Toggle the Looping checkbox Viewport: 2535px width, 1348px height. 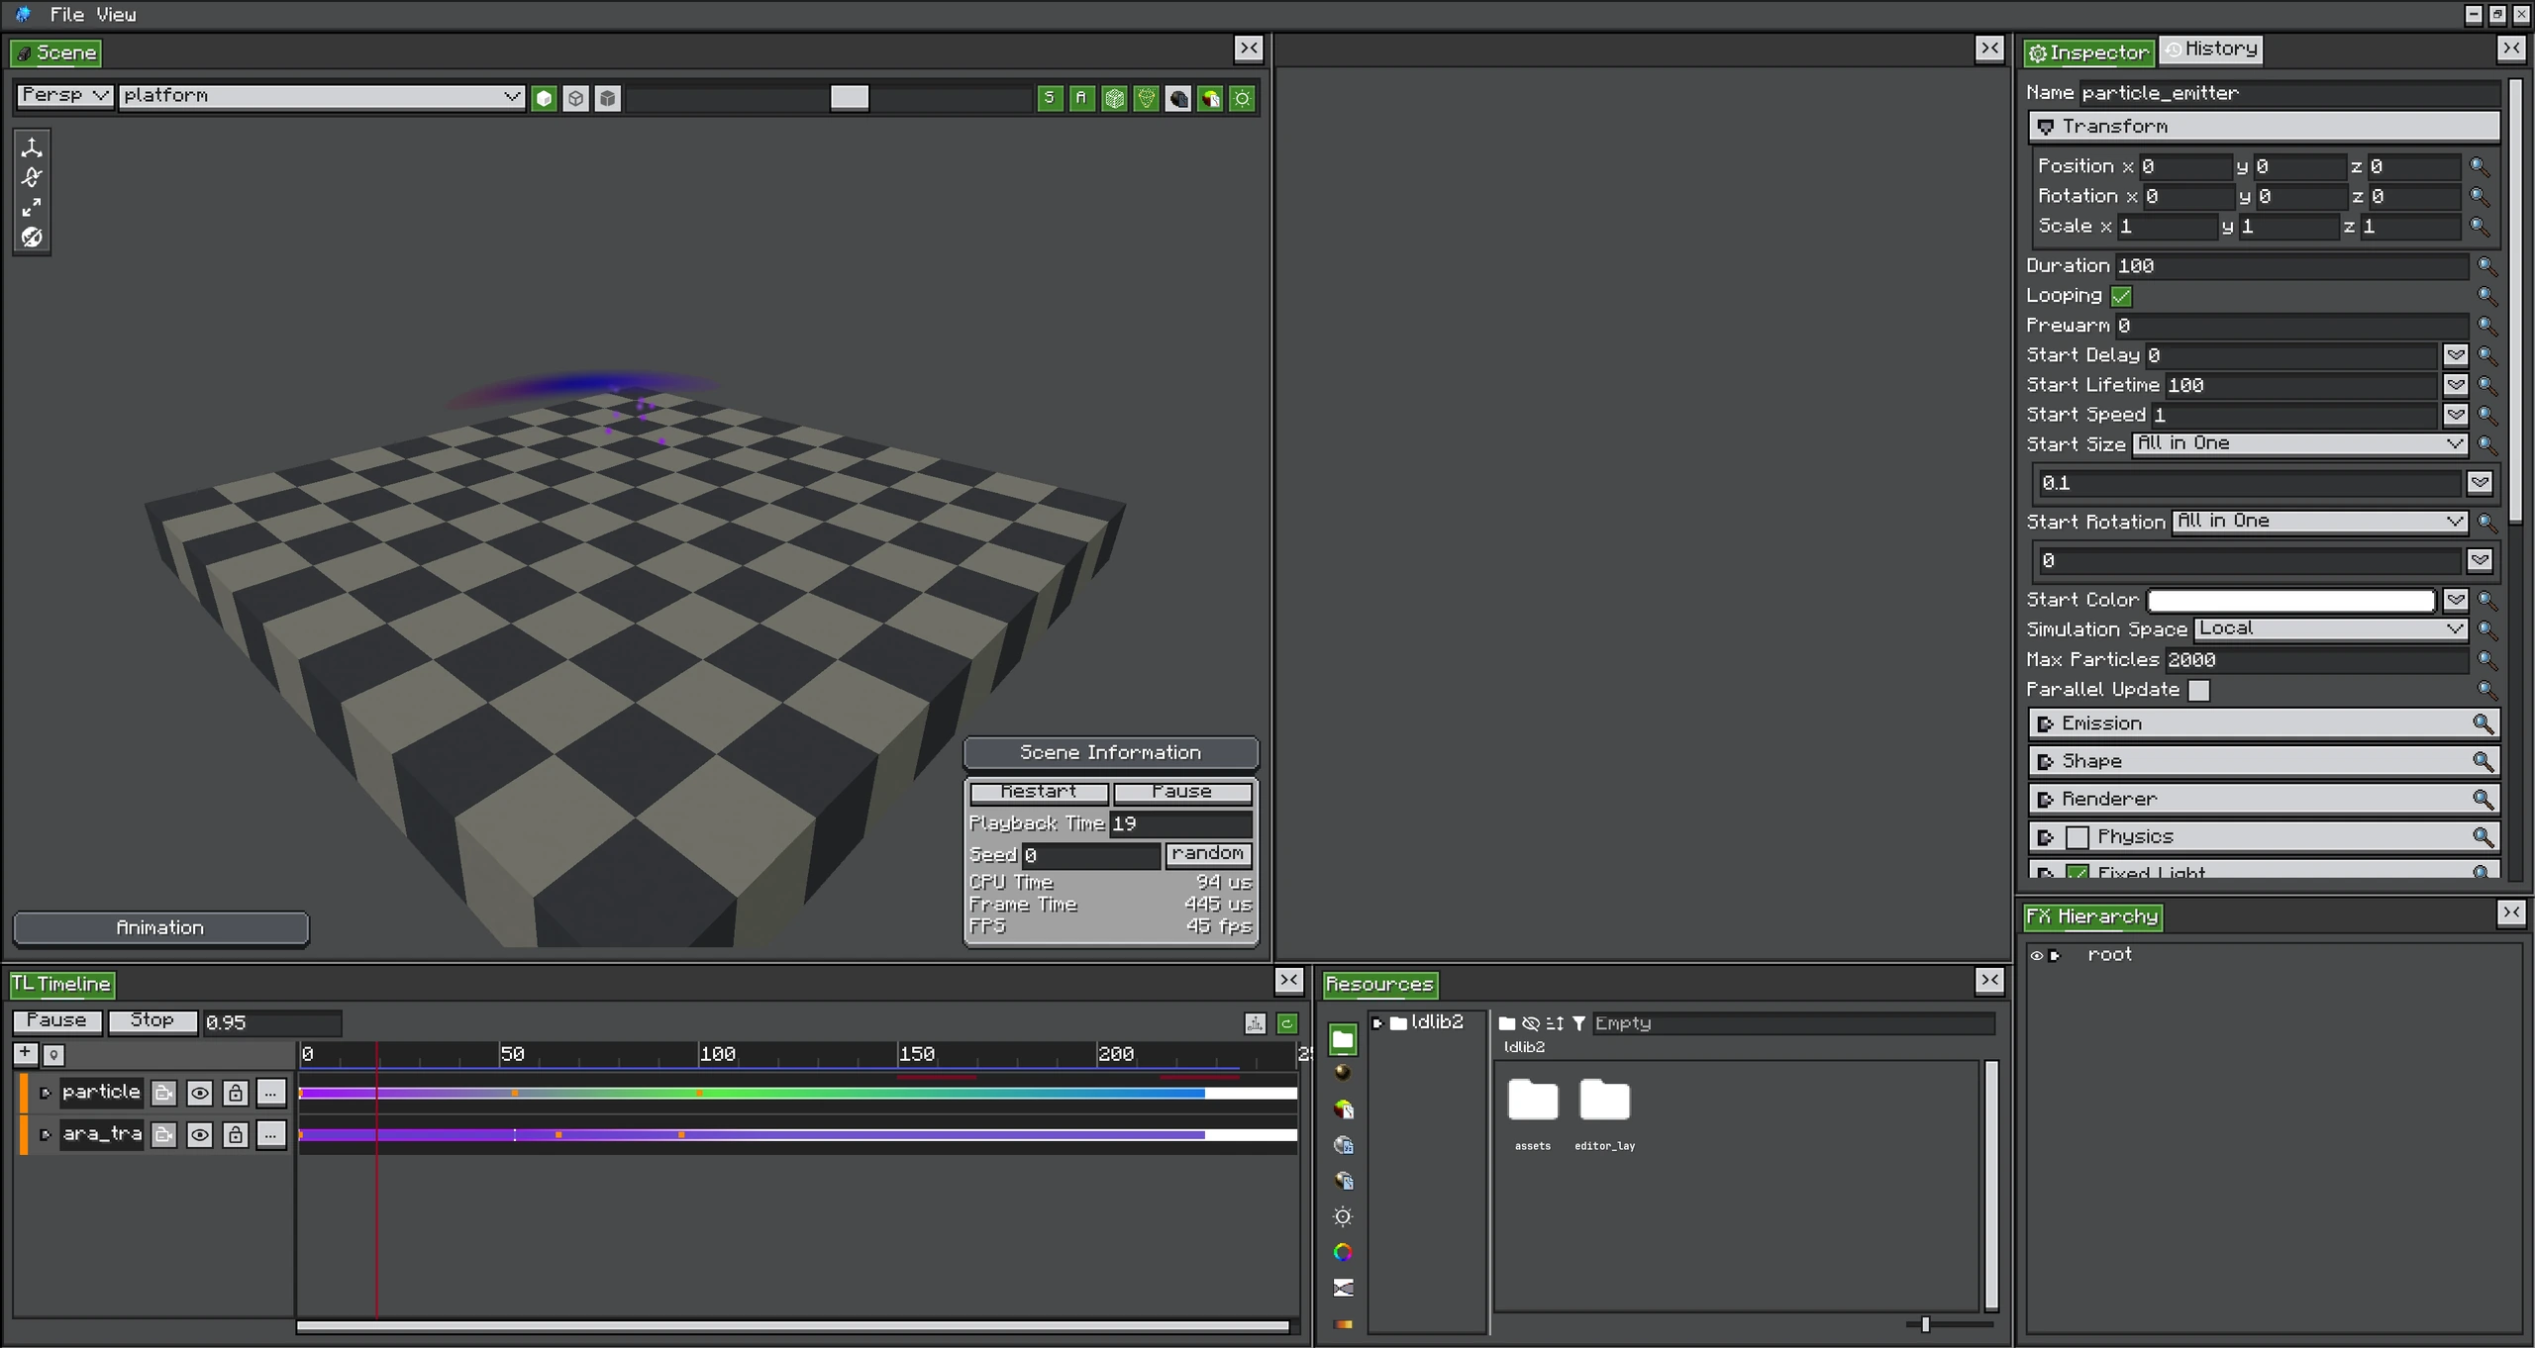[2121, 296]
